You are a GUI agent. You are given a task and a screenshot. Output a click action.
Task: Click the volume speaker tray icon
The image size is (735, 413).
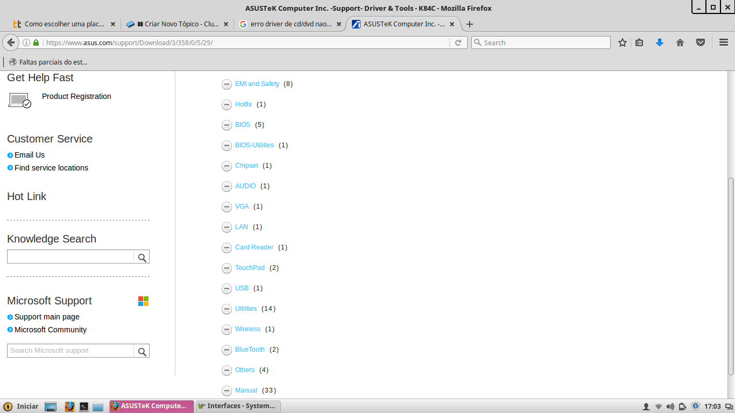tap(670, 407)
